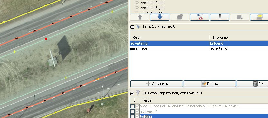Viewport: 268px width, 118px height.
Task: Click the Добавить button to add a tag
Action: [x=157, y=84]
